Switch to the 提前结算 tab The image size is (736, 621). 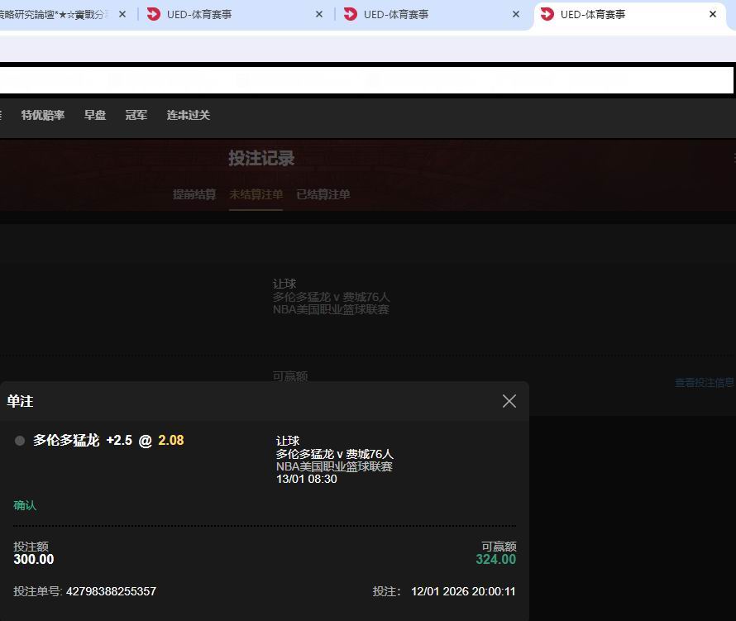pyautogui.click(x=194, y=194)
